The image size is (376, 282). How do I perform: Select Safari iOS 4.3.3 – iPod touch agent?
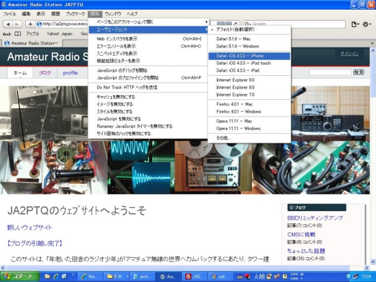pos(249,63)
